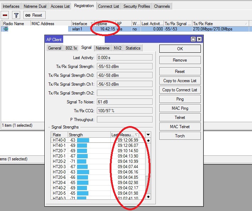This screenshot has width=252, height=211.
Task: Click the Last Activity field
Action: 125,57
